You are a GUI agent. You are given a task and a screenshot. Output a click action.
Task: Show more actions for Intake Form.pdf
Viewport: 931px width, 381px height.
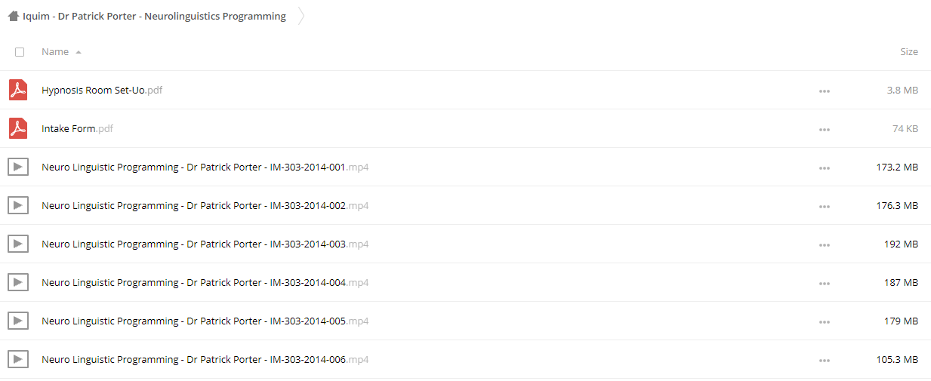point(824,129)
